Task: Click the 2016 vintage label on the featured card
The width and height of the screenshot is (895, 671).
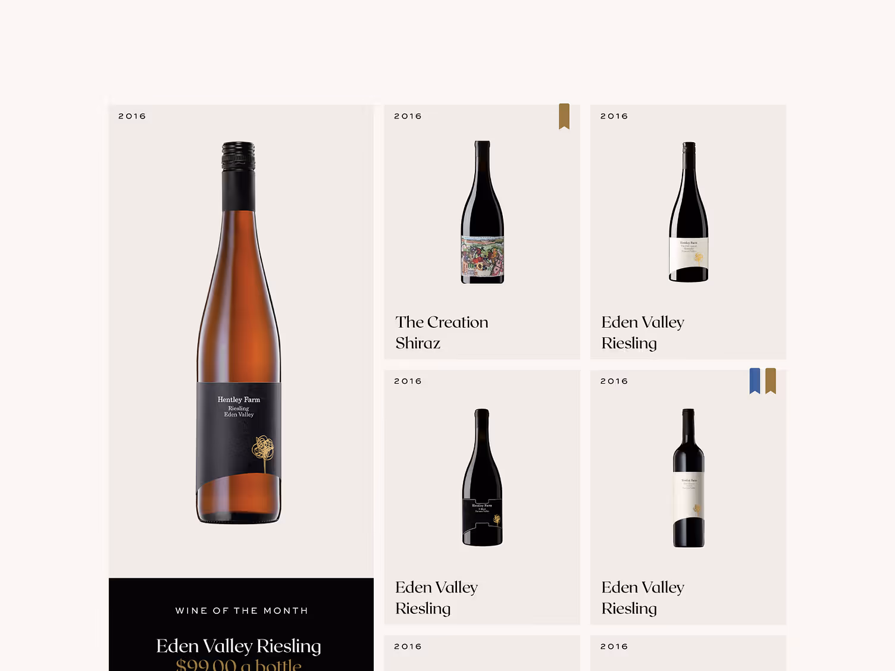Action: (132, 116)
